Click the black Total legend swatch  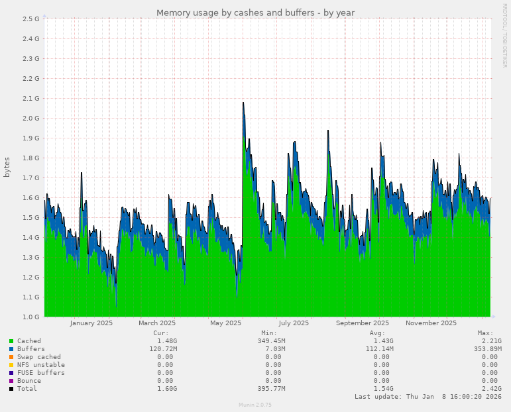pyautogui.click(x=11, y=389)
